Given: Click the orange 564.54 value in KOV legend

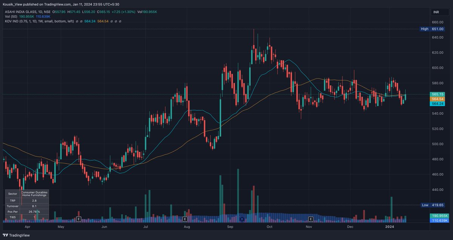Looking at the screenshot, I should (x=103, y=22).
